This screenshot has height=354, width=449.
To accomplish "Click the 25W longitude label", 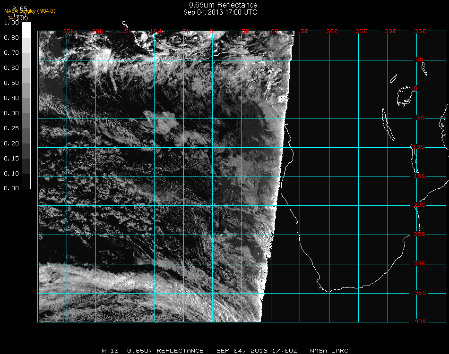I will click(69, 31).
